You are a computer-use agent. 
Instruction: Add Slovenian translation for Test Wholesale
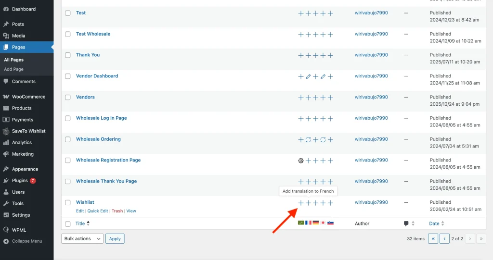(330, 35)
